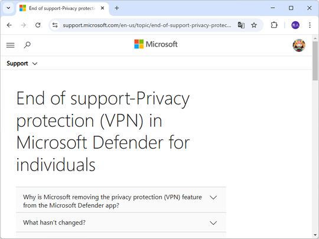Open the tab search dropdown arrow
This screenshot has height=239, width=319.
click(8, 8)
